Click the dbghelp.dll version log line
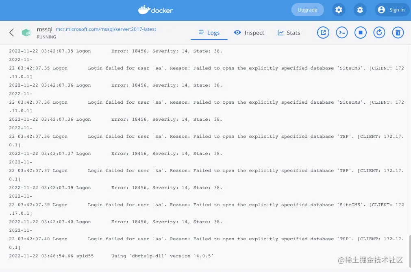 click(111, 256)
